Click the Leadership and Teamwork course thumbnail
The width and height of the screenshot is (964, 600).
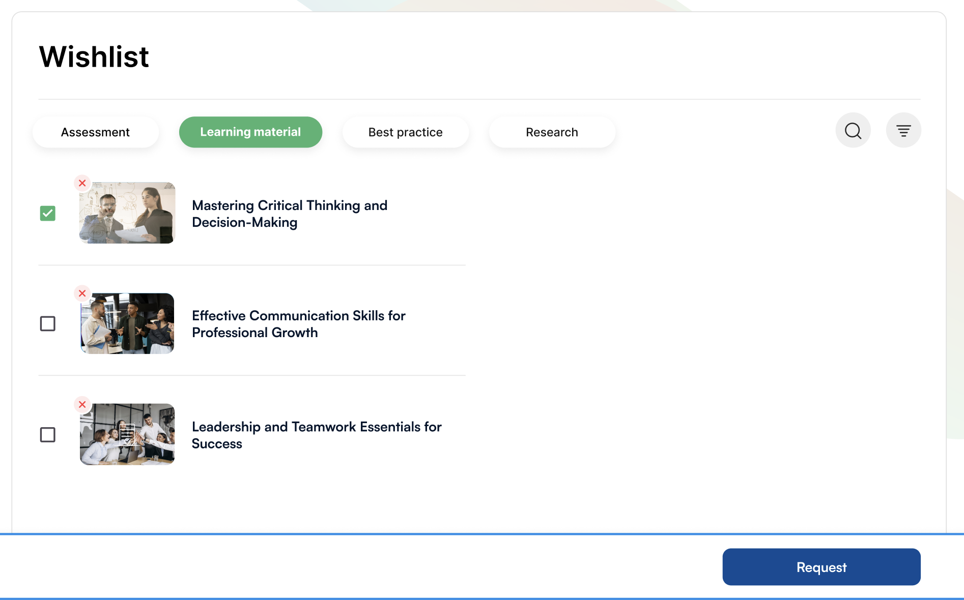click(x=127, y=435)
